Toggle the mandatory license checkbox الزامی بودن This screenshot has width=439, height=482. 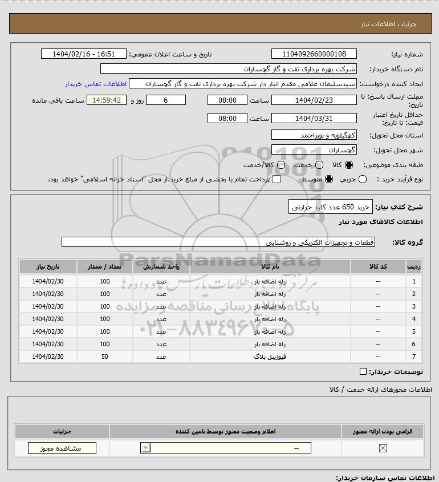click(383, 448)
